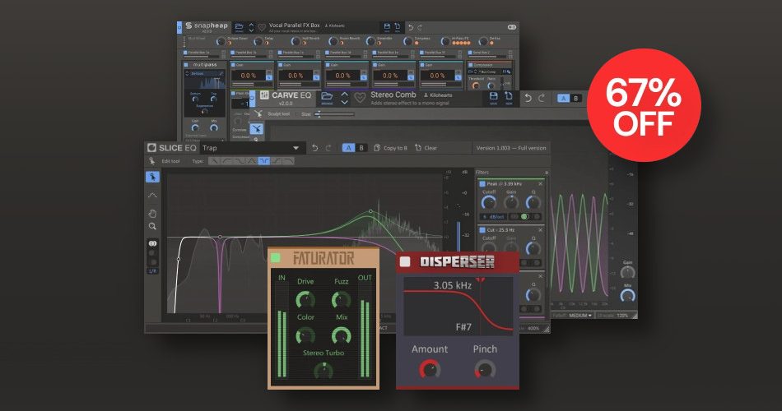Select the Edit tool arrow in Slice EQ

152,176
